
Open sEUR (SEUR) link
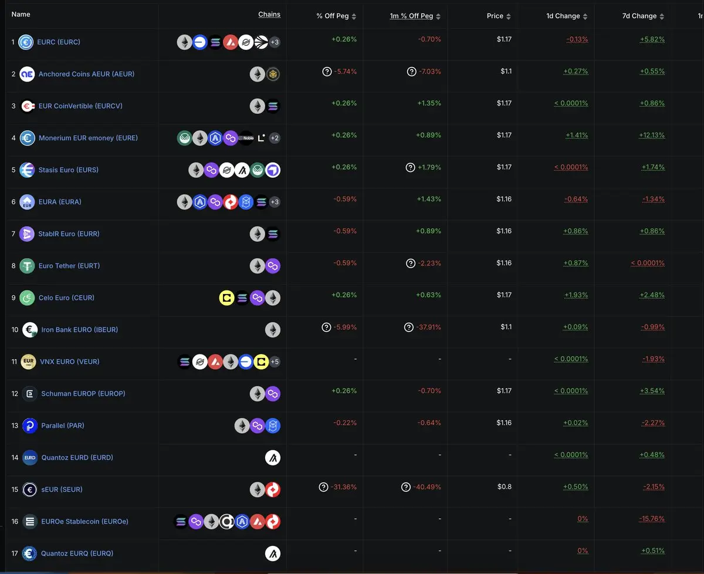point(62,489)
